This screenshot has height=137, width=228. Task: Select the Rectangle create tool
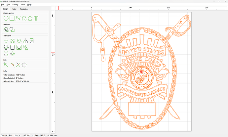coord(12,18)
